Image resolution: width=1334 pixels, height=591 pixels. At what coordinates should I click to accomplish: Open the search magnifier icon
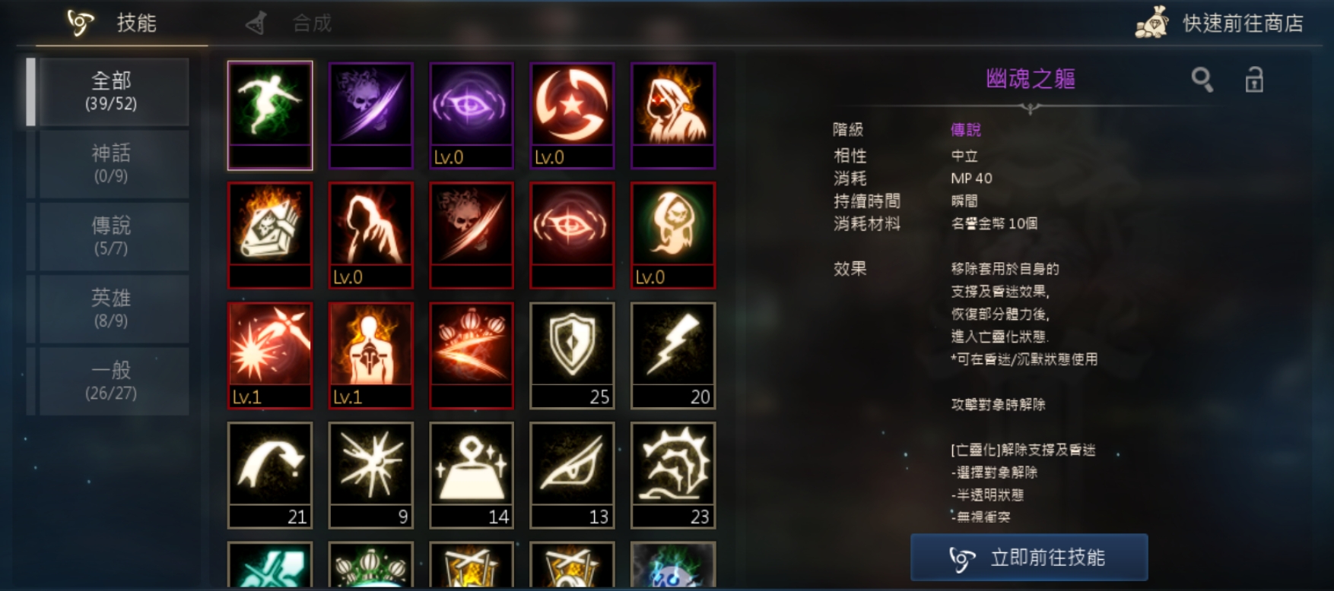click(x=1202, y=79)
